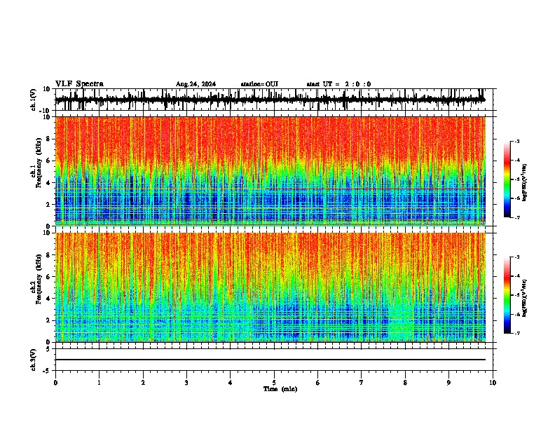555x429 pixels.
Task: Click the 'VLF Spectra' title text
Action: click(x=79, y=84)
